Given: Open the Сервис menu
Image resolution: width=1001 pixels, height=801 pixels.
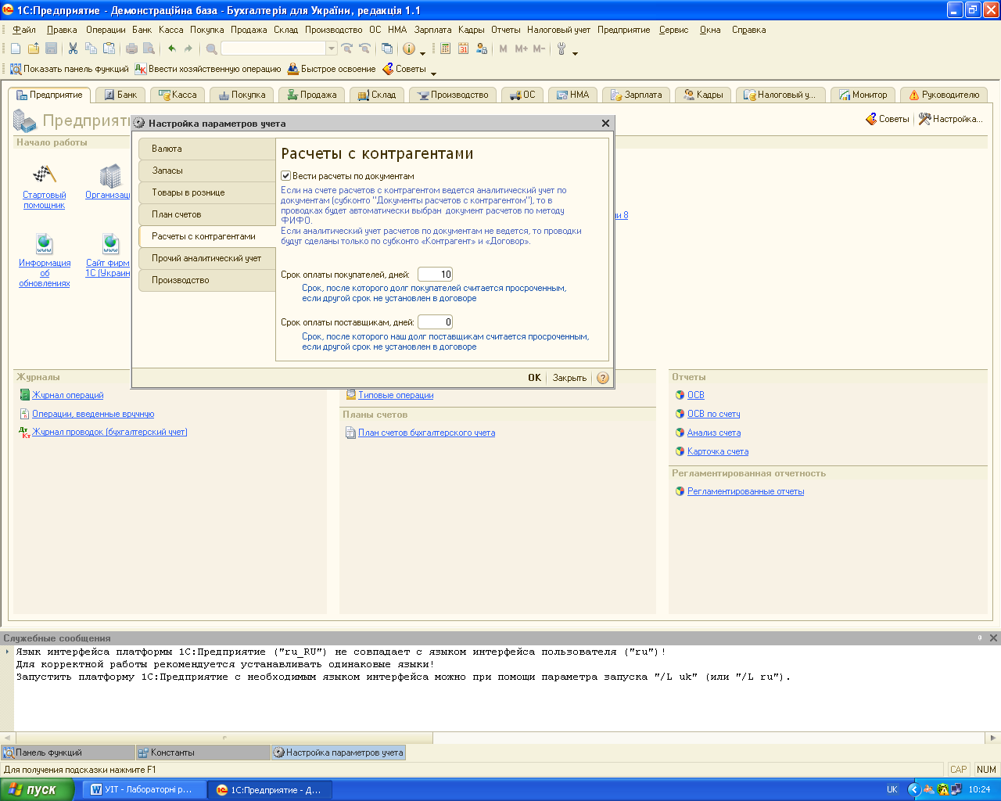Looking at the screenshot, I should point(673,30).
